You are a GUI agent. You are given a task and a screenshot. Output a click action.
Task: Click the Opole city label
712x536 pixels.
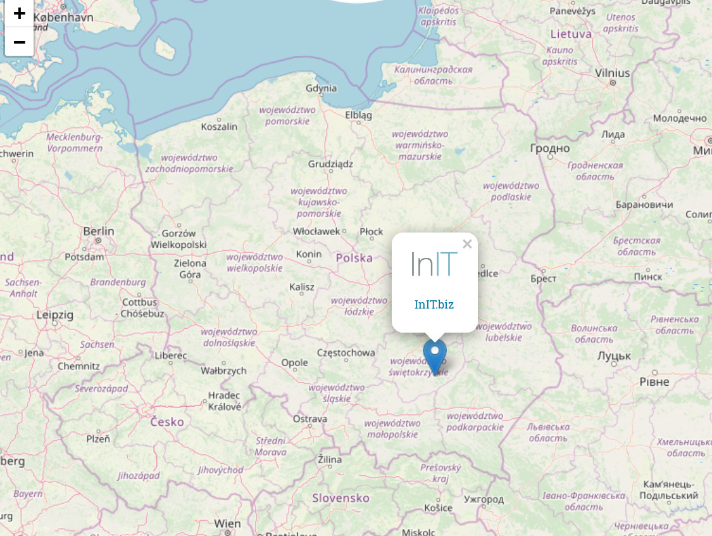(x=294, y=363)
